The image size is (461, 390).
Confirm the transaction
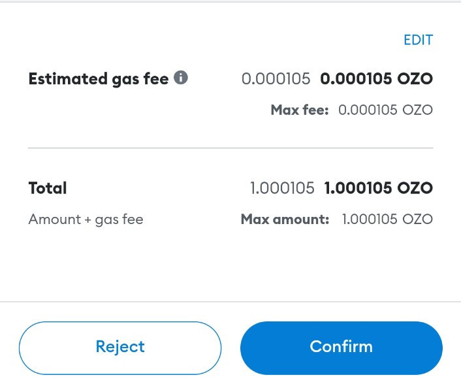342,348
